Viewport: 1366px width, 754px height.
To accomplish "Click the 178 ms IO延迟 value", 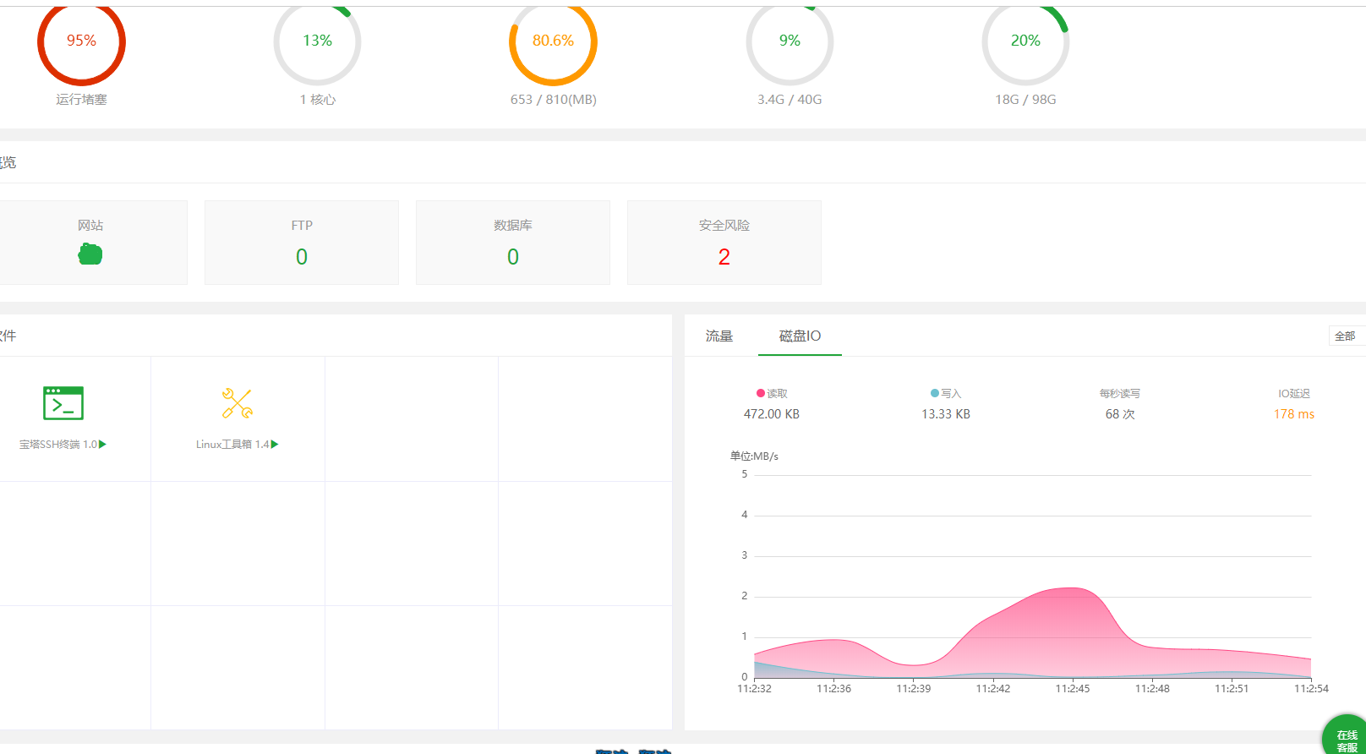I will pos(1293,414).
